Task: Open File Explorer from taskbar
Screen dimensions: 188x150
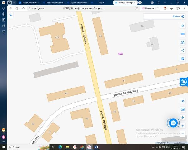Action: click(67, 147)
